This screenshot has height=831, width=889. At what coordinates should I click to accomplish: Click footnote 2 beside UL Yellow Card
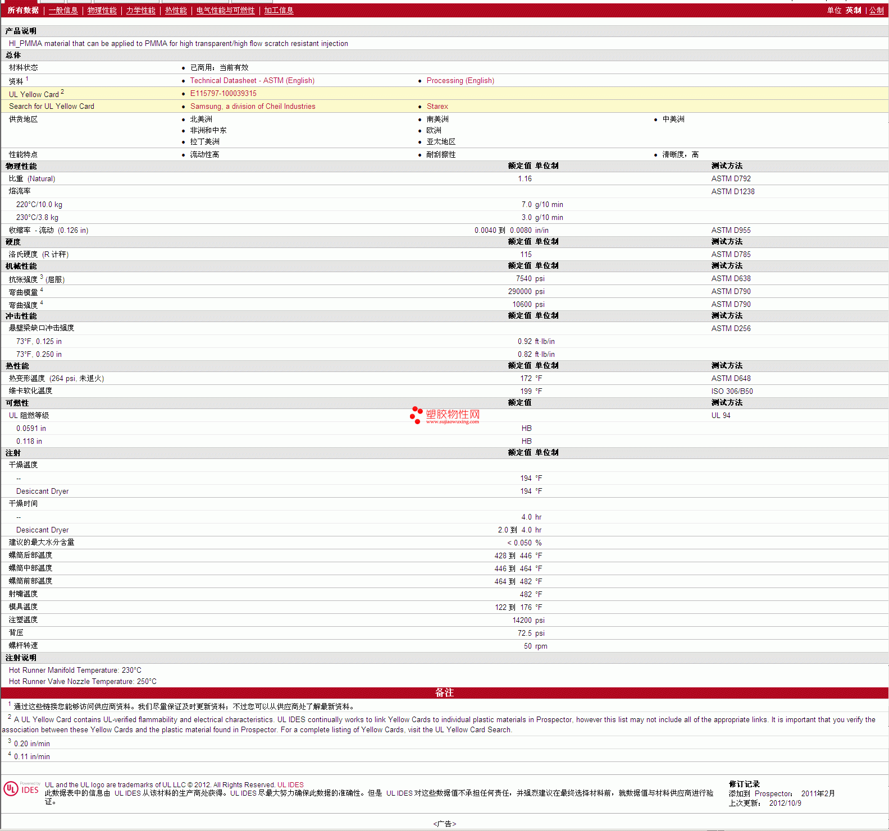62,91
